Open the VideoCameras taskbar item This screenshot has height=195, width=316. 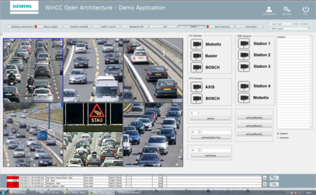[x=22, y=192]
